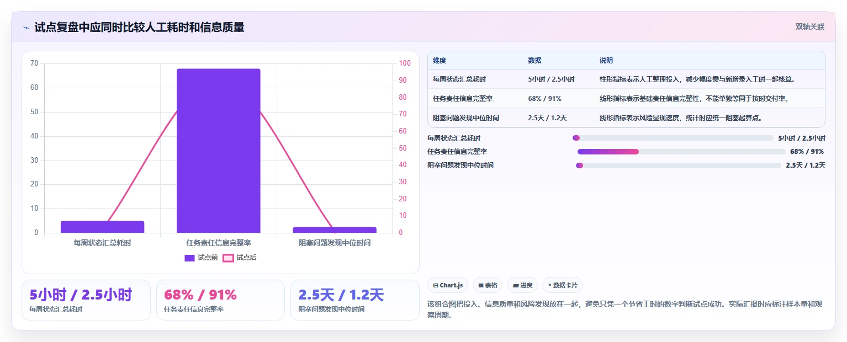Open the large 68% / 91% data card

[220, 300]
